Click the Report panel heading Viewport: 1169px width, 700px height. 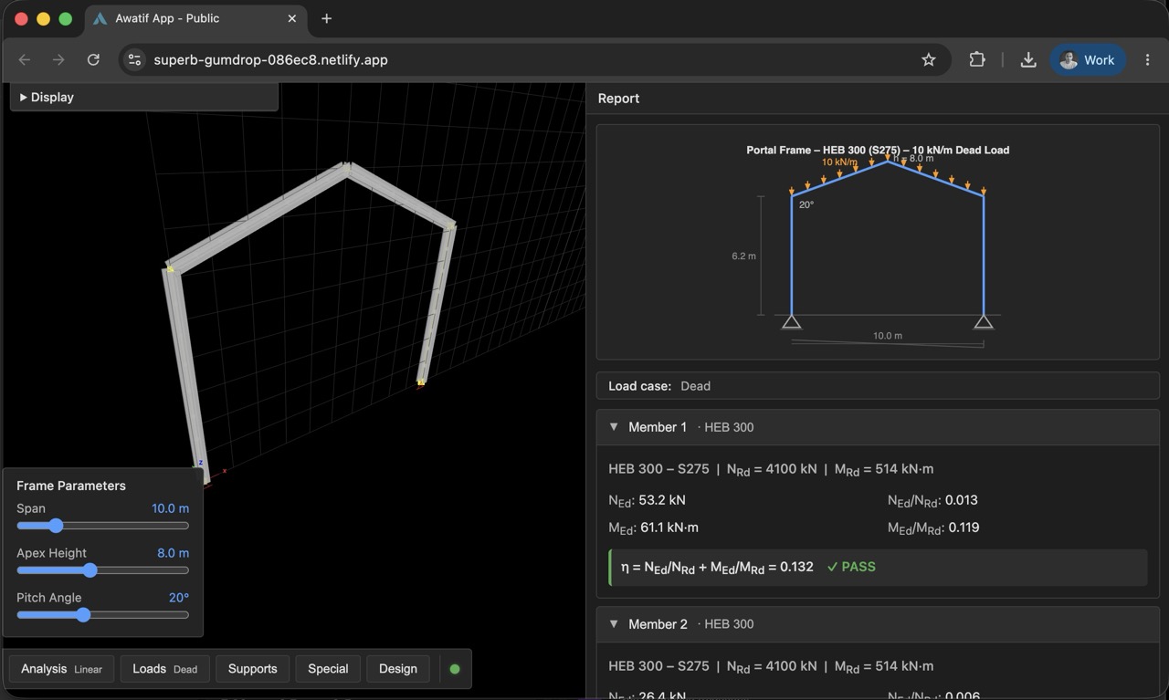618,99
